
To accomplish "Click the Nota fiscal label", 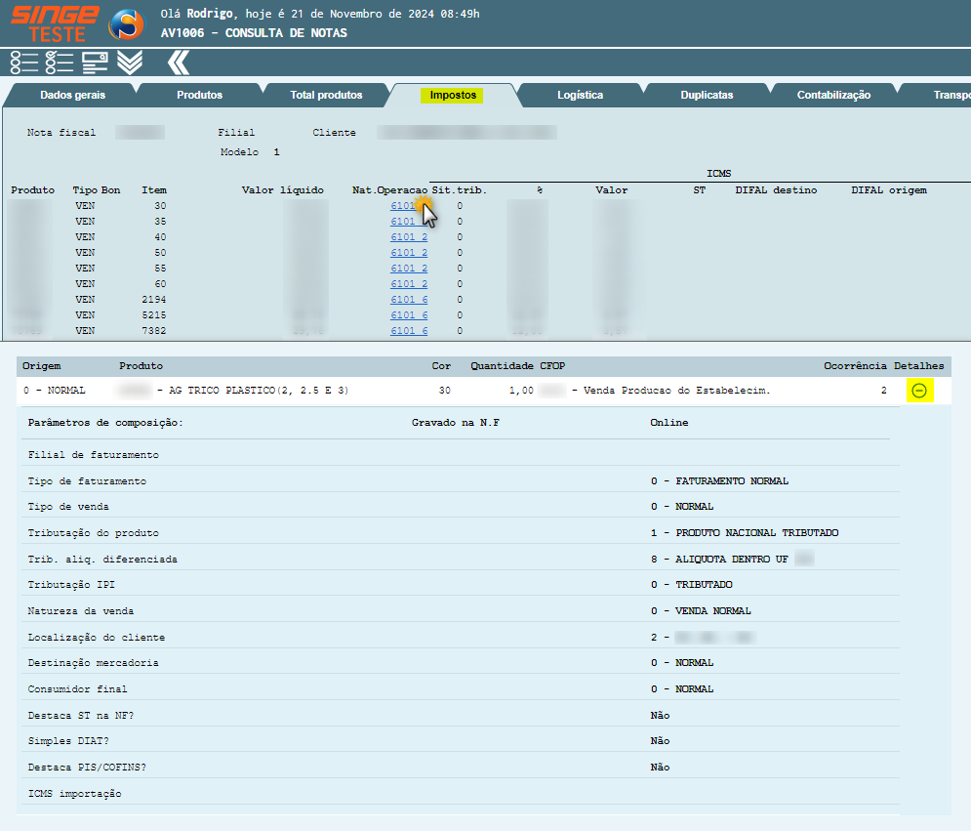I will point(61,133).
